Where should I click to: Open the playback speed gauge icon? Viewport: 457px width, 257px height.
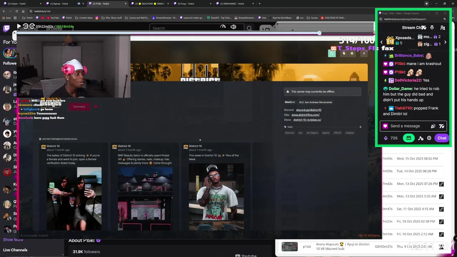223,26
